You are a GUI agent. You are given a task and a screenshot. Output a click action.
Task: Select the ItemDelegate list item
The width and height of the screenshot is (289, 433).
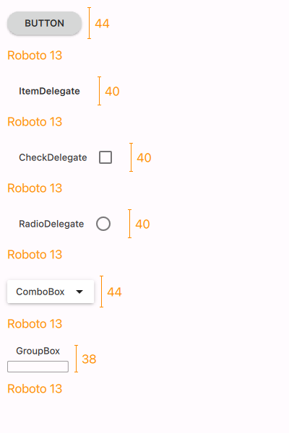point(49,91)
